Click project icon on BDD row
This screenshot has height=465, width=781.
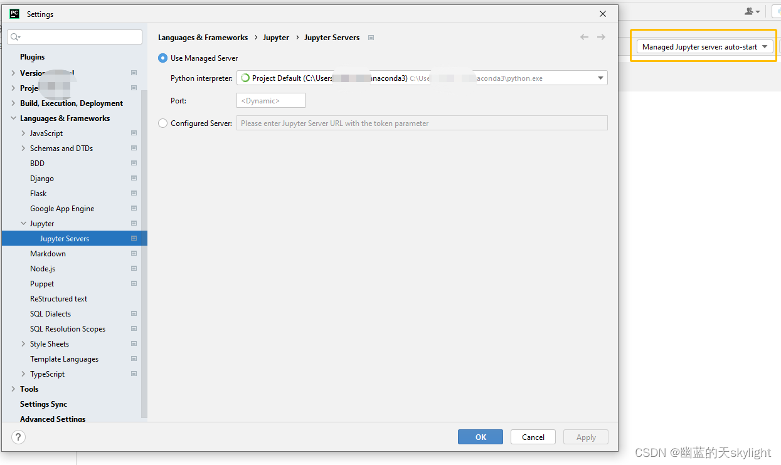click(x=134, y=164)
